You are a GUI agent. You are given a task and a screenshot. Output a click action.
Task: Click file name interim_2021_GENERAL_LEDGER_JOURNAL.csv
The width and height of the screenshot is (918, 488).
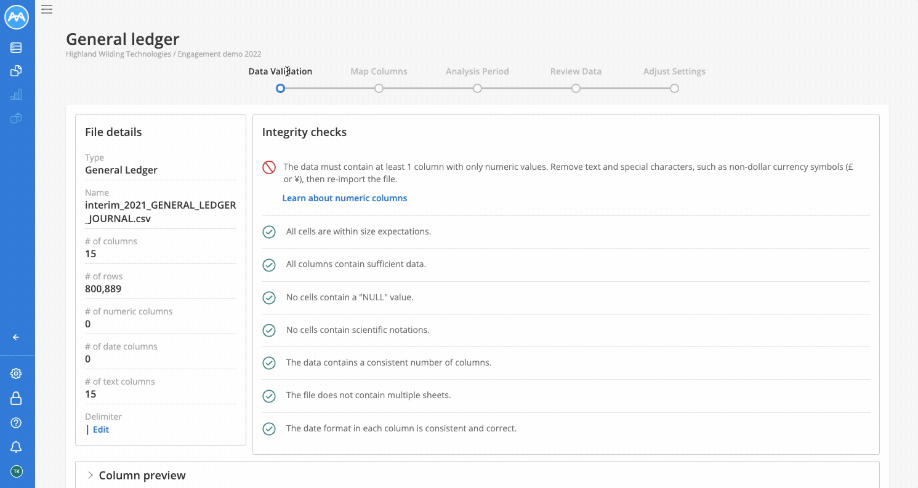point(161,212)
